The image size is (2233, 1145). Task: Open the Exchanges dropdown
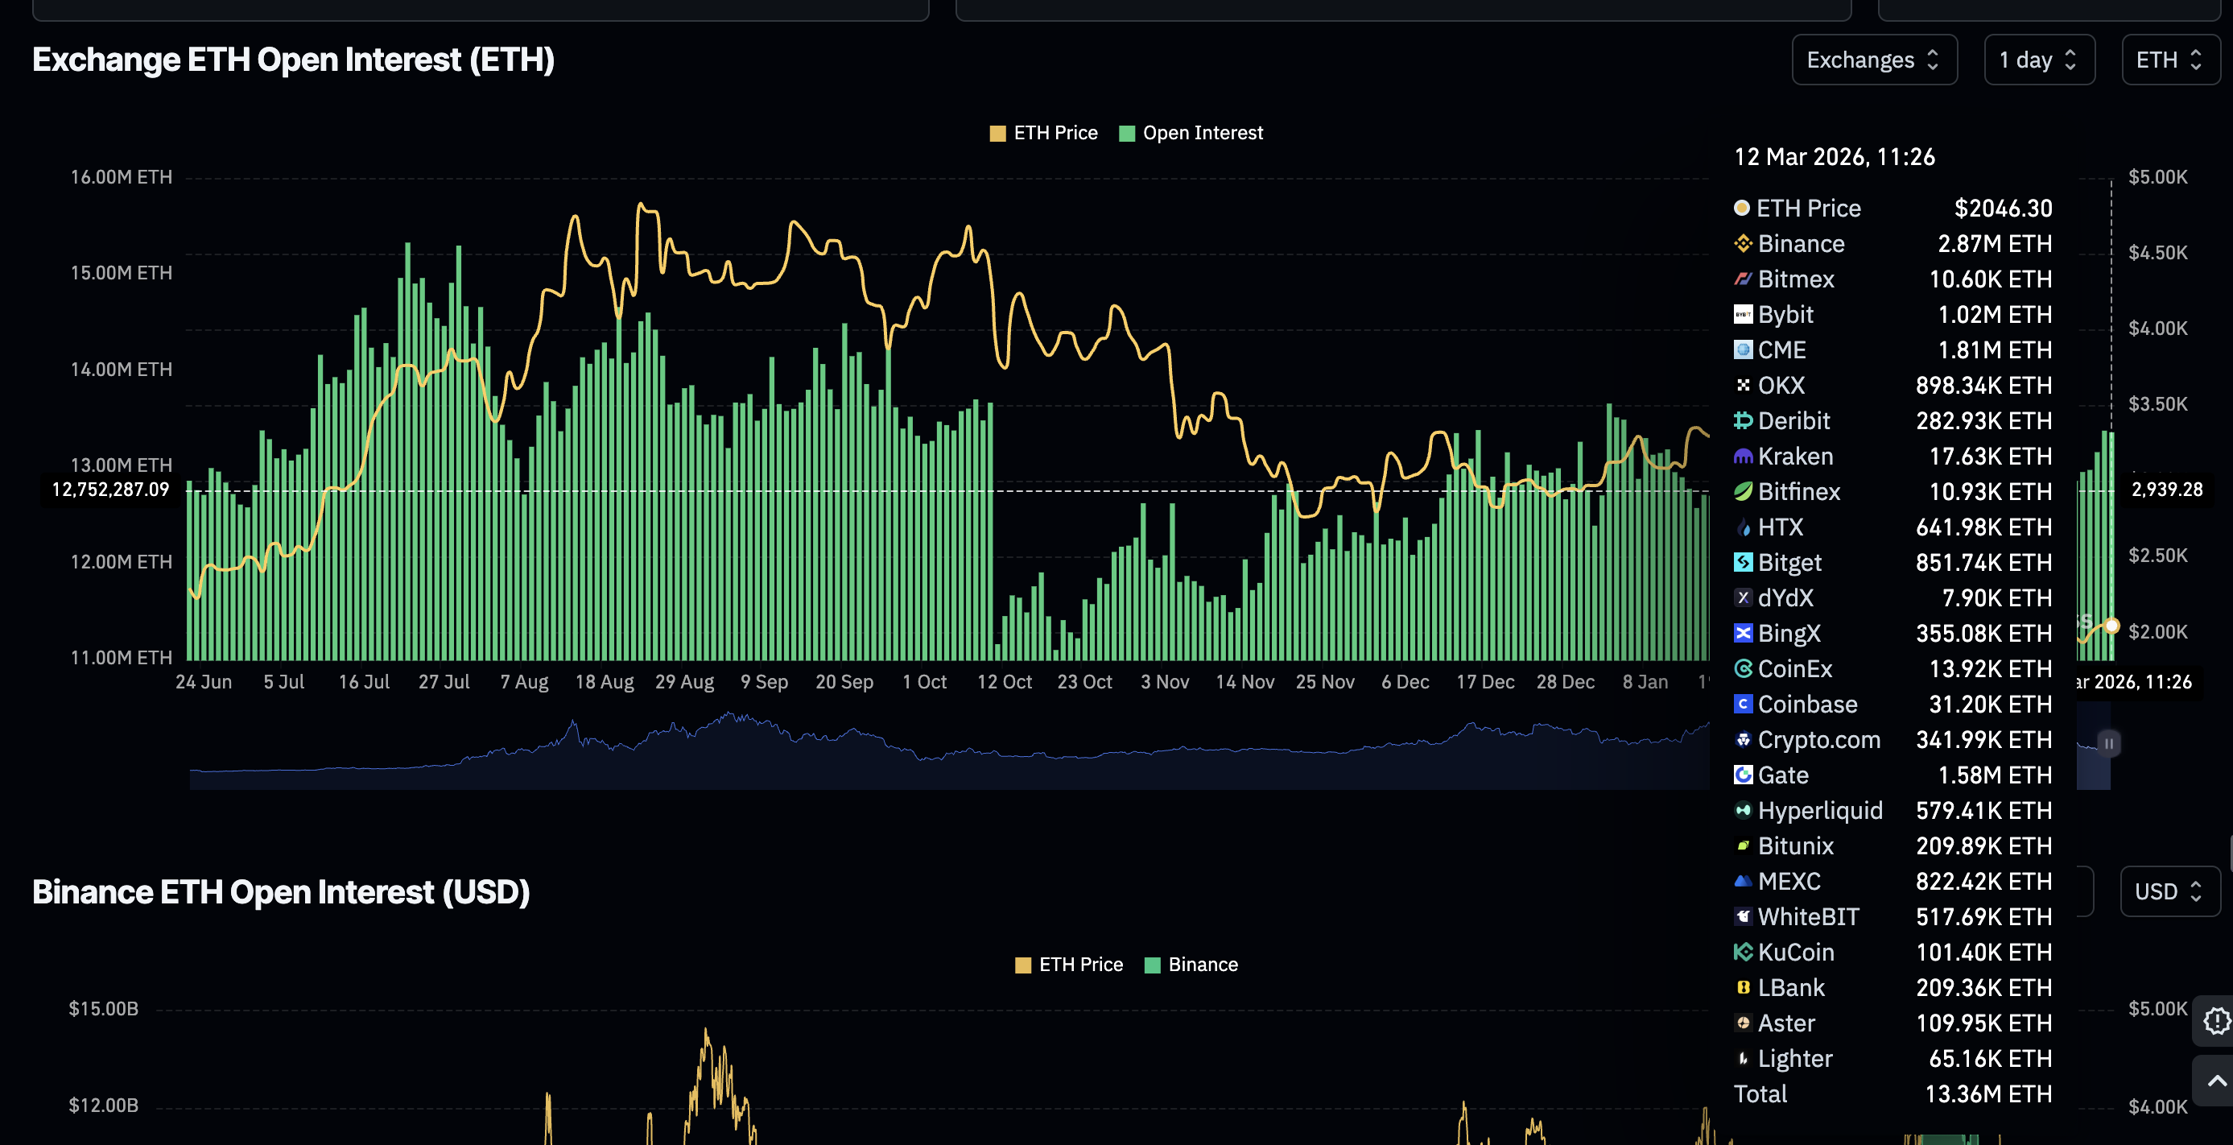[x=1873, y=60]
